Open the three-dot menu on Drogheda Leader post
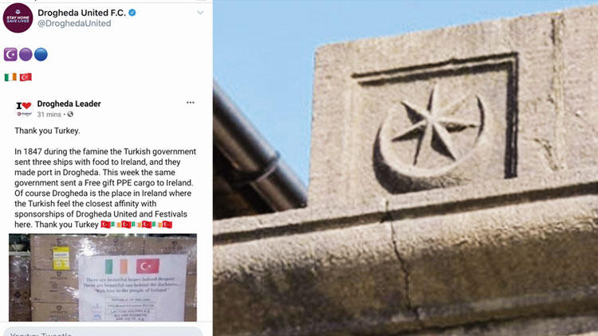The image size is (598, 336). (x=191, y=103)
